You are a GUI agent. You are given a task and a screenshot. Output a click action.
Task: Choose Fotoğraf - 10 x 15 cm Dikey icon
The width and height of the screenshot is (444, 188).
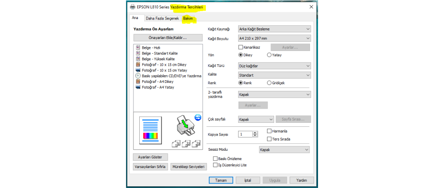138,65
